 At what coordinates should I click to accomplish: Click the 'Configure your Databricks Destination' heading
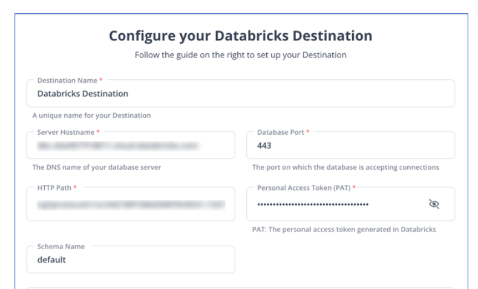tap(241, 36)
